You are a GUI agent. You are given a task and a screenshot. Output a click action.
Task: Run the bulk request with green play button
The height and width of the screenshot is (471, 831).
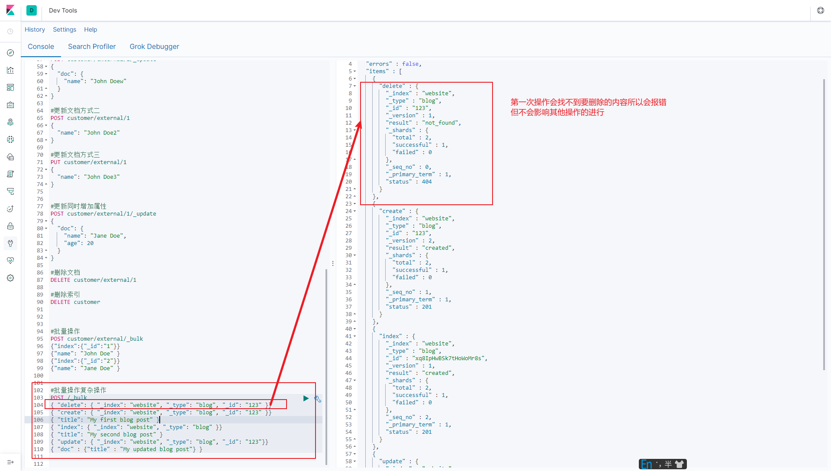pyautogui.click(x=306, y=398)
